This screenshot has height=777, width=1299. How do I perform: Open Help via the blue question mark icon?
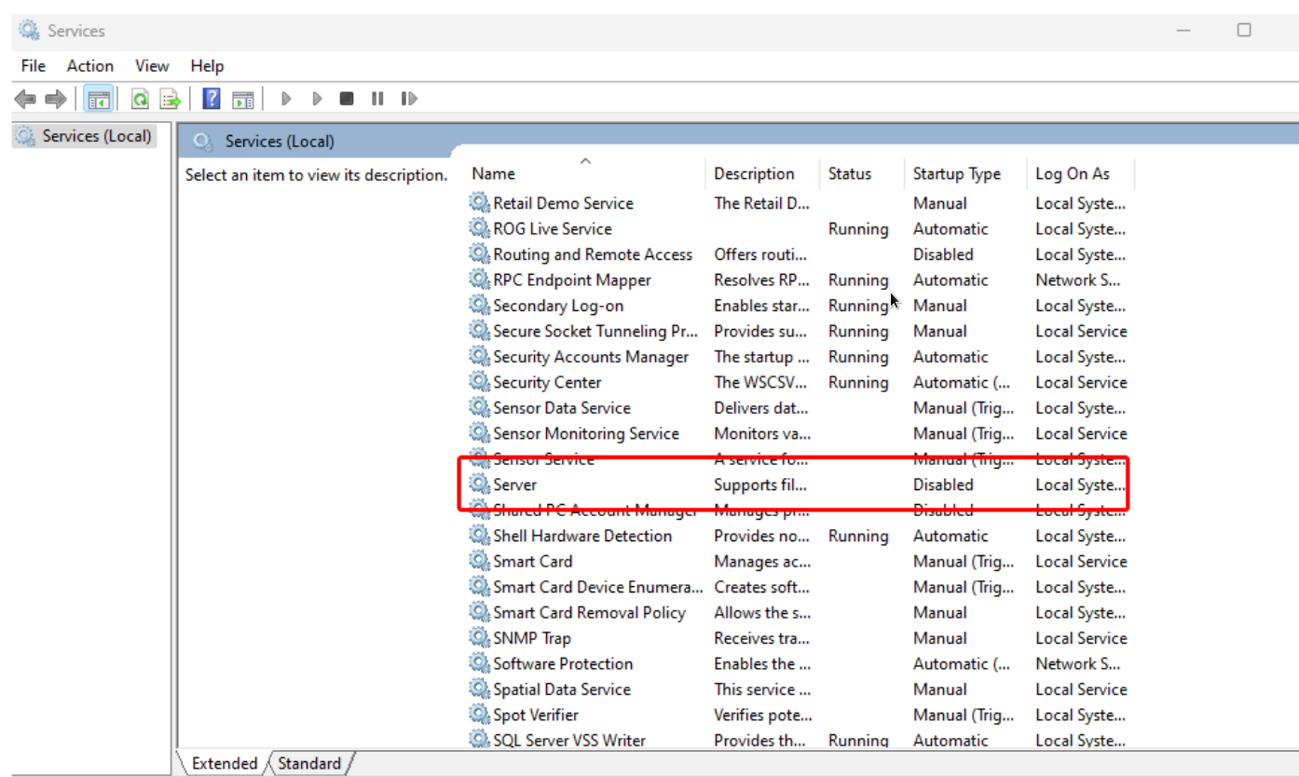212,99
